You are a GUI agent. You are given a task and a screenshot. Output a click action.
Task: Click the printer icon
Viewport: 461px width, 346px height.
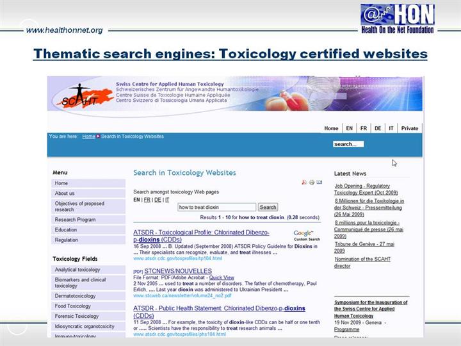click(312, 183)
